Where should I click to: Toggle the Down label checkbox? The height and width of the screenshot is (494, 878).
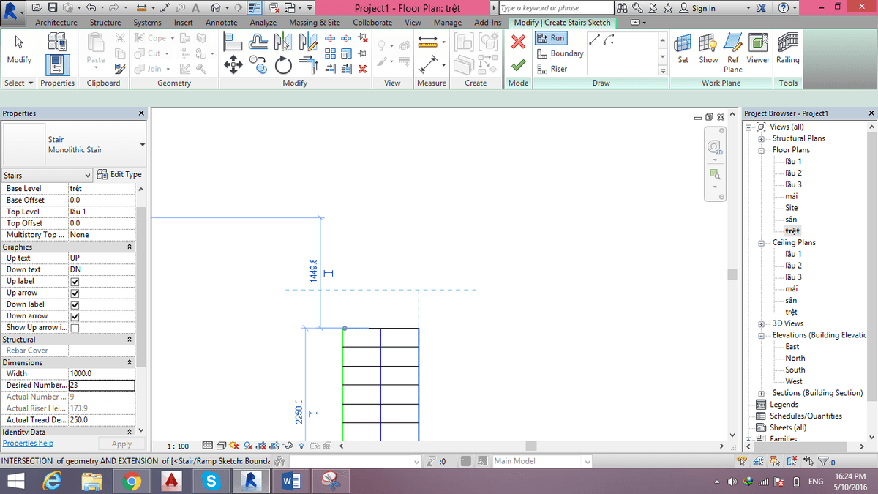[x=75, y=305]
